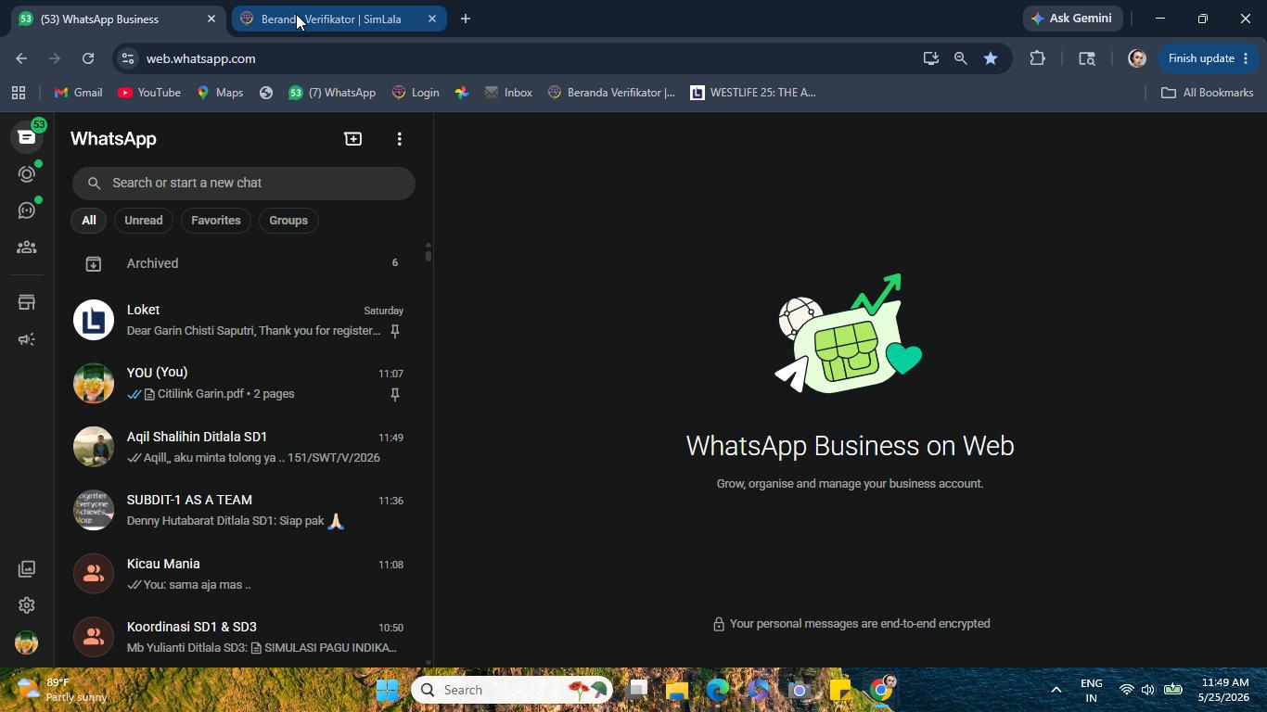Open the Status updates icon in sidebar
The height and width of the screenshot is (712, 1267).
pyautogui.click(x=27, y=174)
